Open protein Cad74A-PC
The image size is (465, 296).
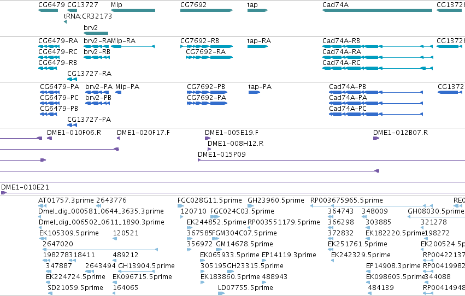click(348, 109)
